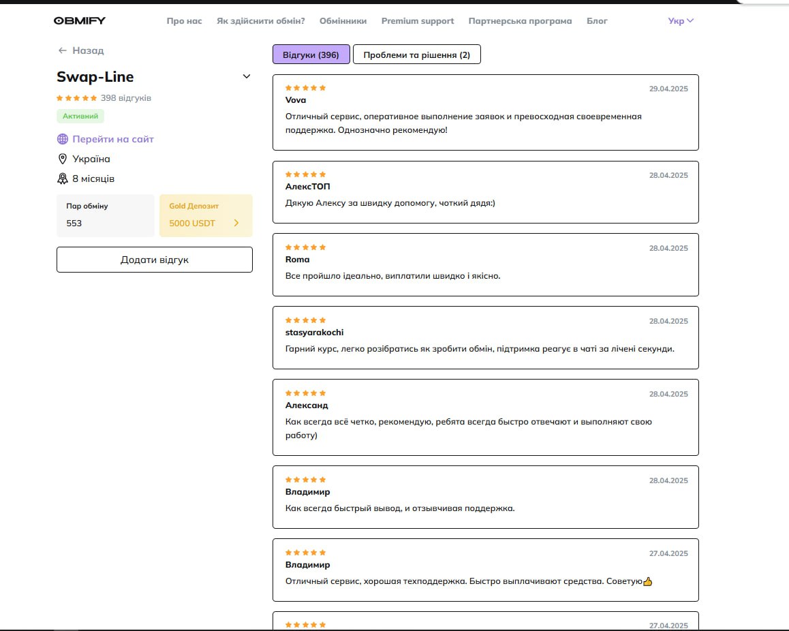Click the reviewer name Александ
Viewport: 789px width, 631px height.
tap(307, 405)
